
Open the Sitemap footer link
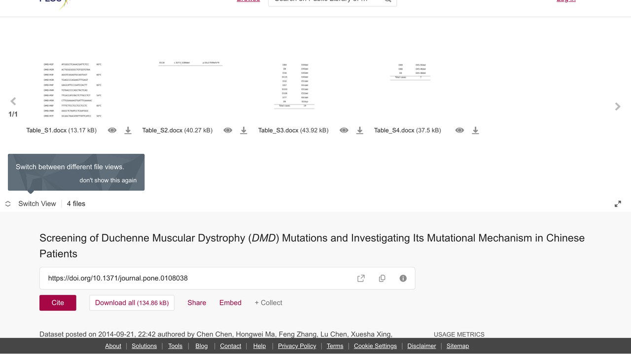click(457, 346)
